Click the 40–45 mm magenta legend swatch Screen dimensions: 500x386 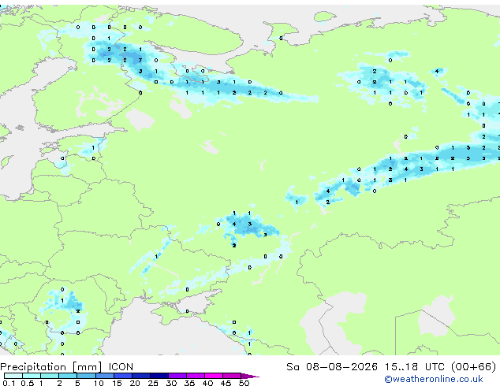tap(214, 376)
